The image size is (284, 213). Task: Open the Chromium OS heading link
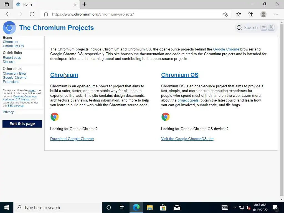point(180,75)
